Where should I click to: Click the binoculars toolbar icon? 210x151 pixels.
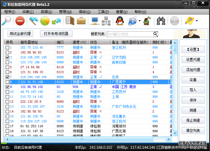coord(161,21)
